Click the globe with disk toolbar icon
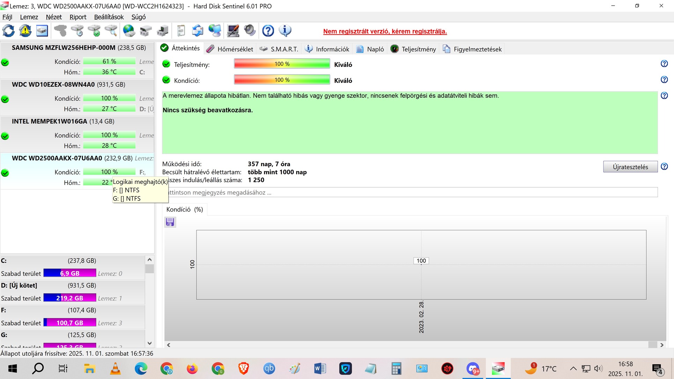This screenshot has width=674, height=379. (129, 31)
